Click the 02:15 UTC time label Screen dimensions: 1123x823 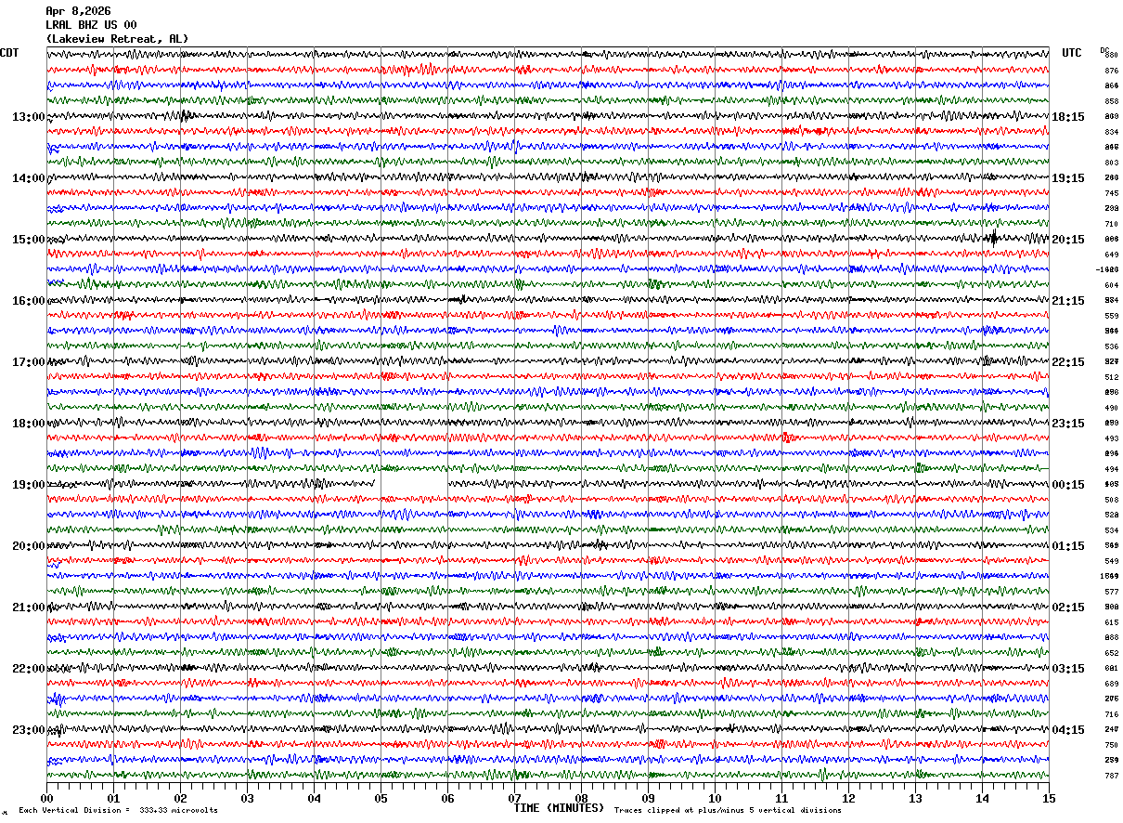(x=1068, y=607)
